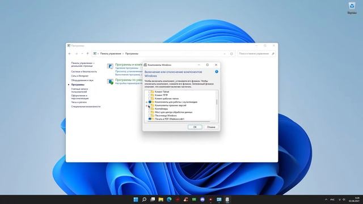
Task: Open address bar history dropdown
Action: tap(225, 54)
